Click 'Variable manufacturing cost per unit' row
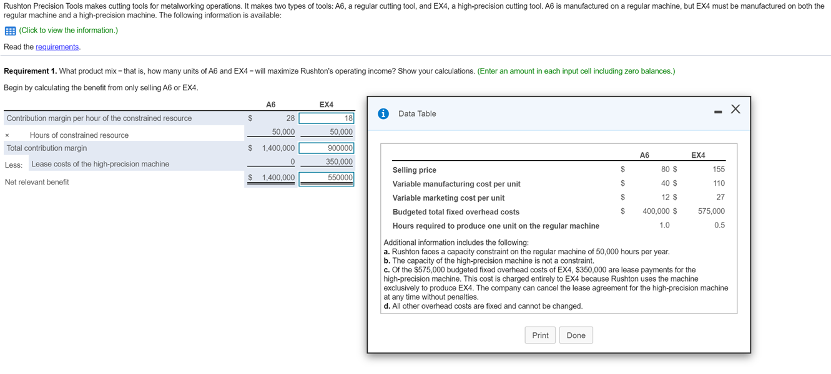 [x=456, y=184]
